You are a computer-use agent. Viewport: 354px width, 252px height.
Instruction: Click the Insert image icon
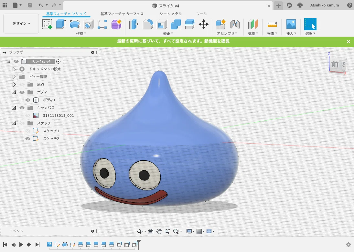(291, 24)
